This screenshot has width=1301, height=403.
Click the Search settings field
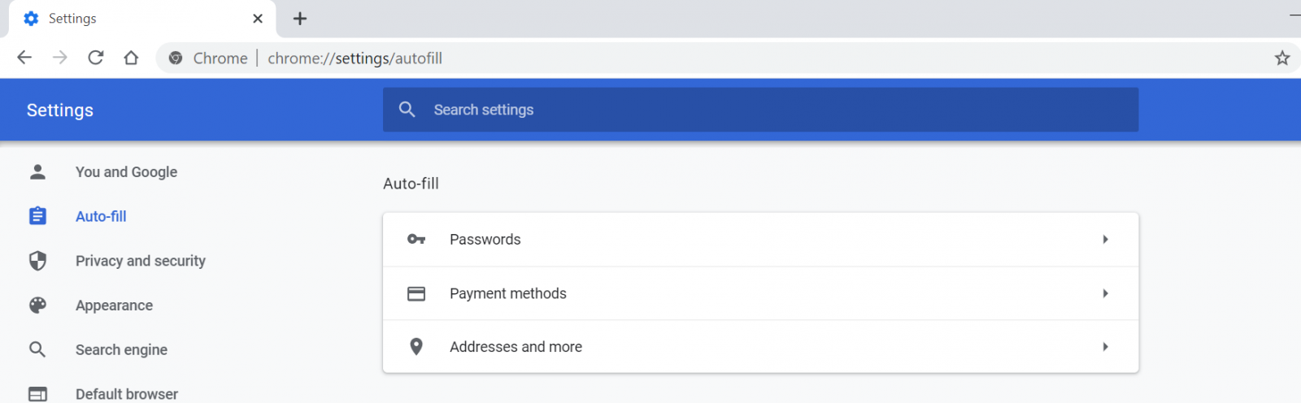760,110
